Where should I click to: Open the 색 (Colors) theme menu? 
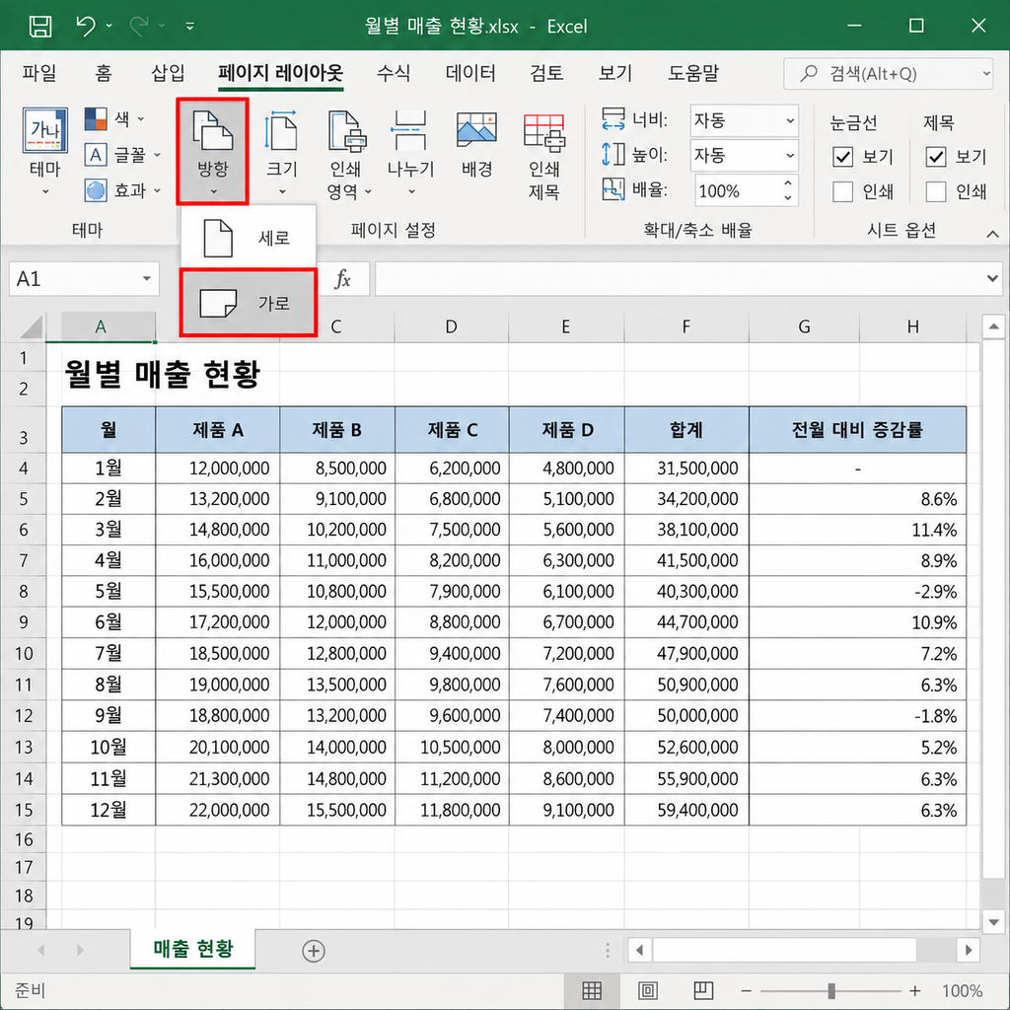[x=114, y=118]
